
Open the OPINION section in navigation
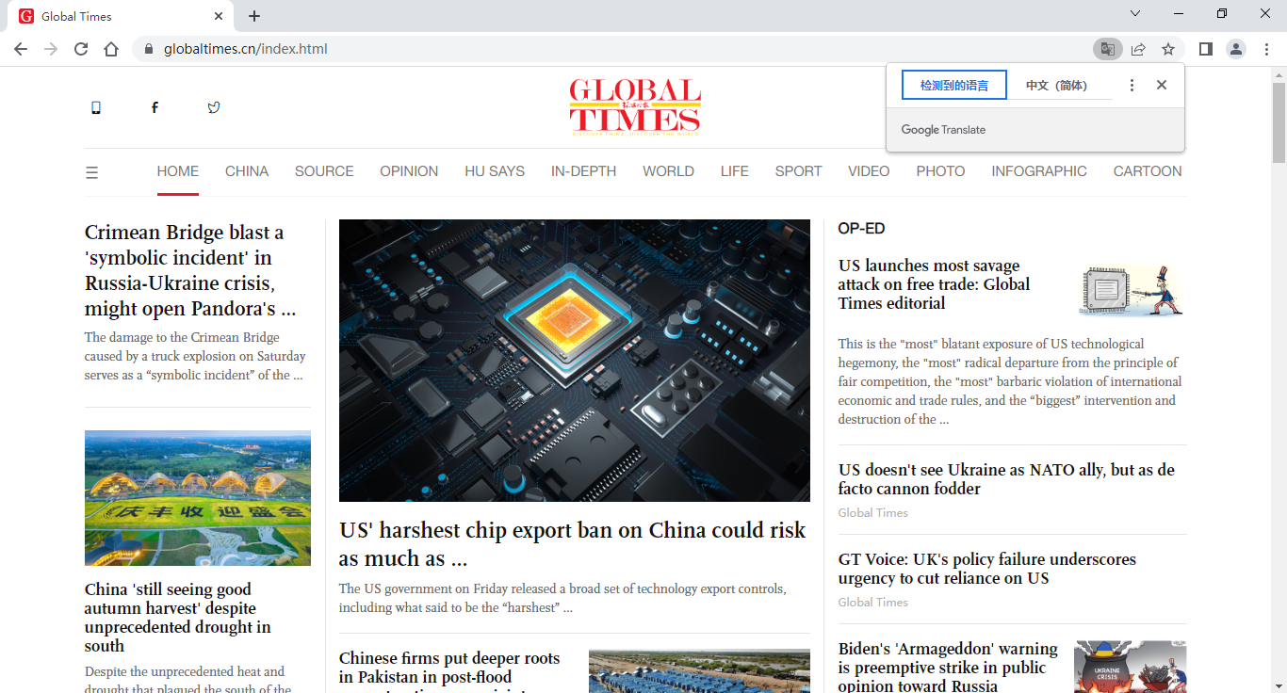click(409, 171)
